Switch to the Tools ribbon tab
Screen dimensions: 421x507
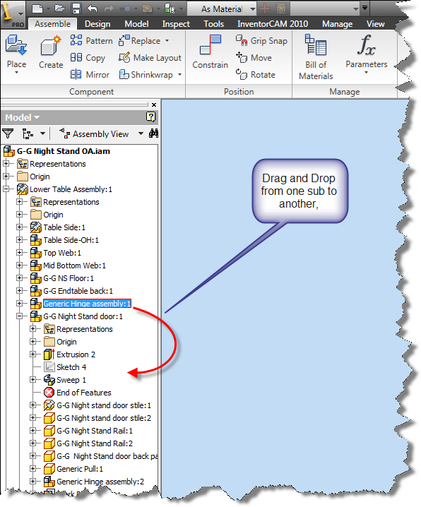coord(213,24)
